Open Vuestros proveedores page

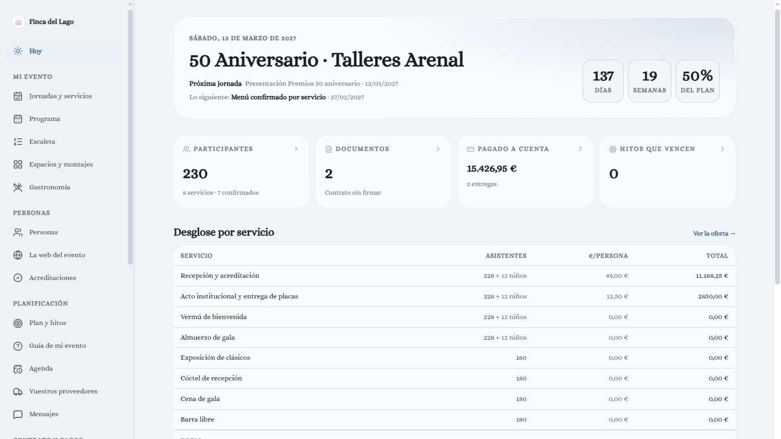[x=63, y=391]
